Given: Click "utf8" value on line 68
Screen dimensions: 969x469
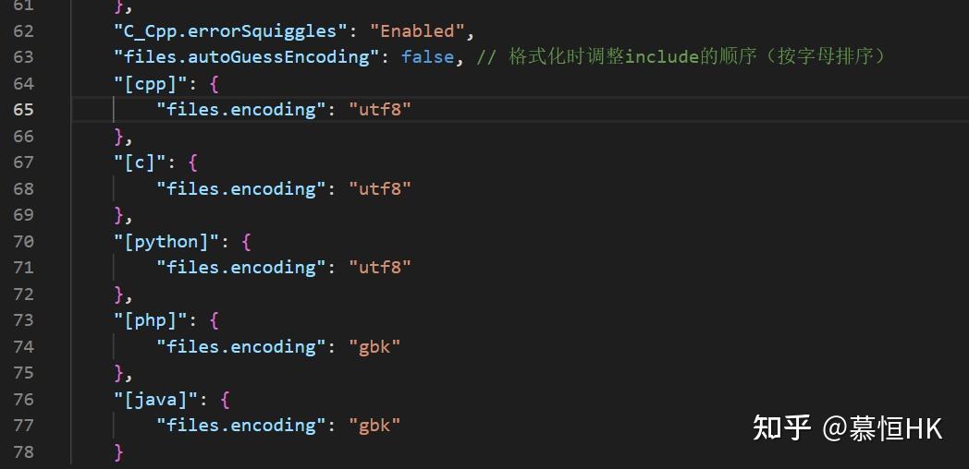Looking at the screenshot, I should (x=379, y=188).
